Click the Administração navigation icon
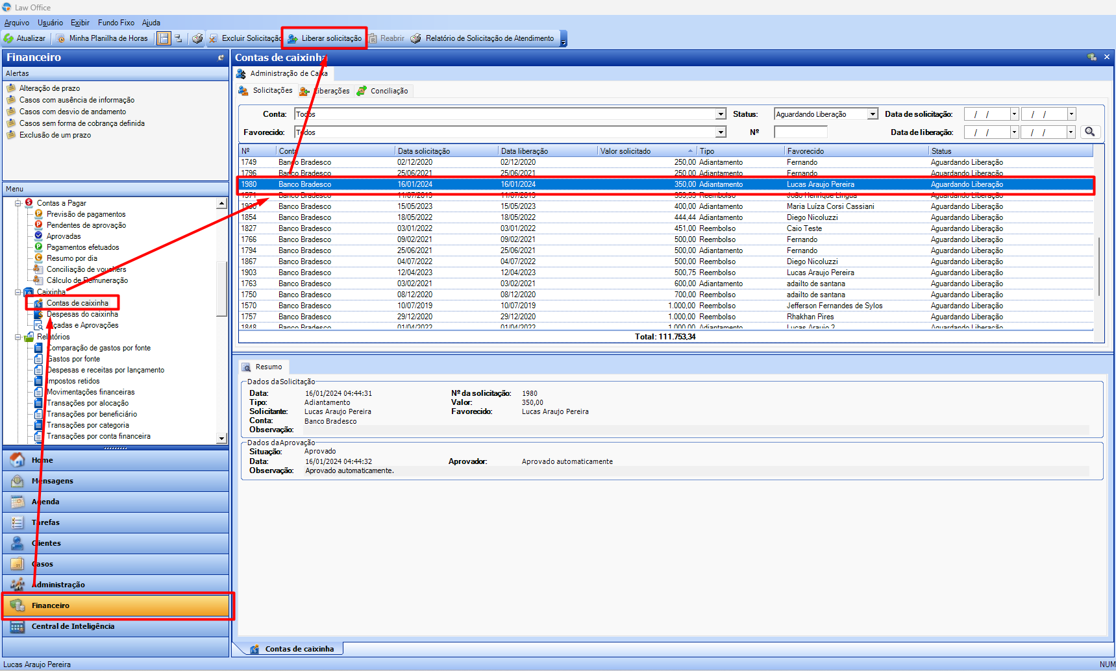 click(18, 585)
